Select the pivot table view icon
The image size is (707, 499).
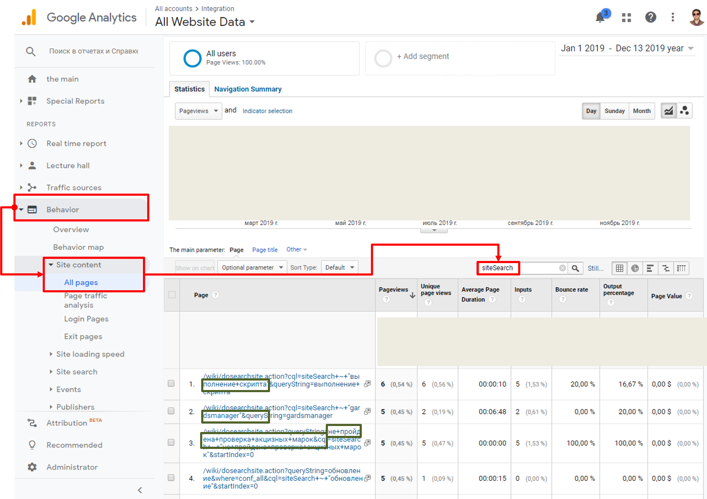click(681, 268)
